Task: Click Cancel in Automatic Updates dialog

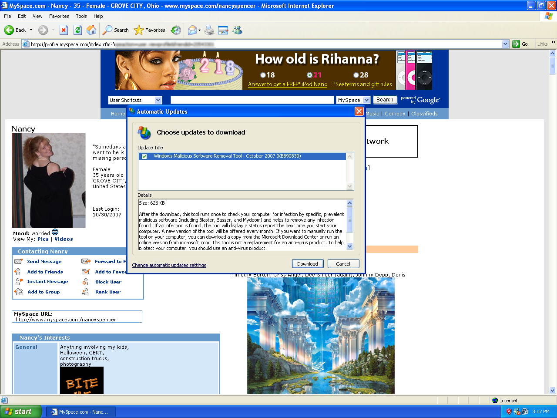Action: [343, 264]
